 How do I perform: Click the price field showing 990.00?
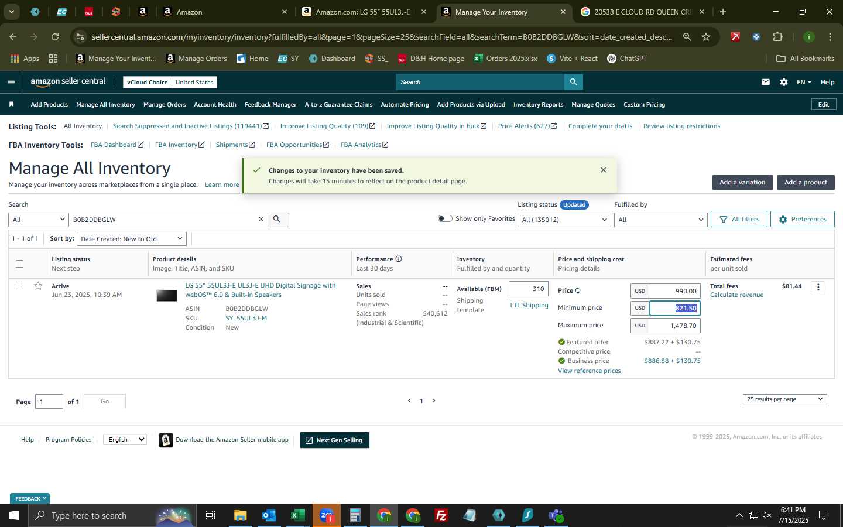[x=674, y=291]
